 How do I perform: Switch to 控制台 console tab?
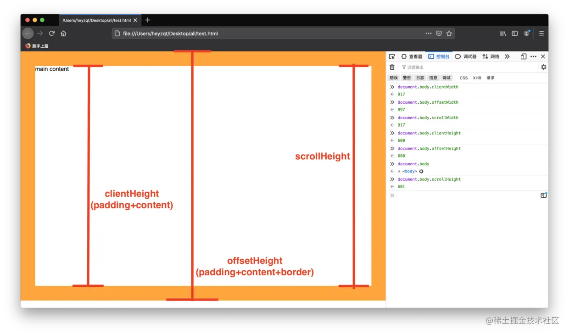click(x=439, y=56)
